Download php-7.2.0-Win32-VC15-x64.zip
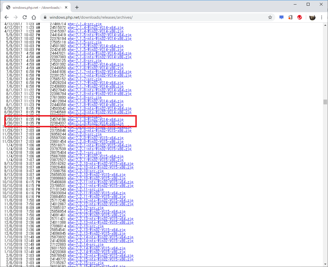The image size is (328, 267). pyautogui.click(x=96, y=138)
